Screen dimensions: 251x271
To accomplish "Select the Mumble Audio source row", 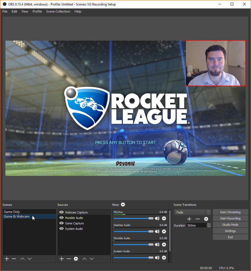I will pyautogui.click(x=84, y=218).
